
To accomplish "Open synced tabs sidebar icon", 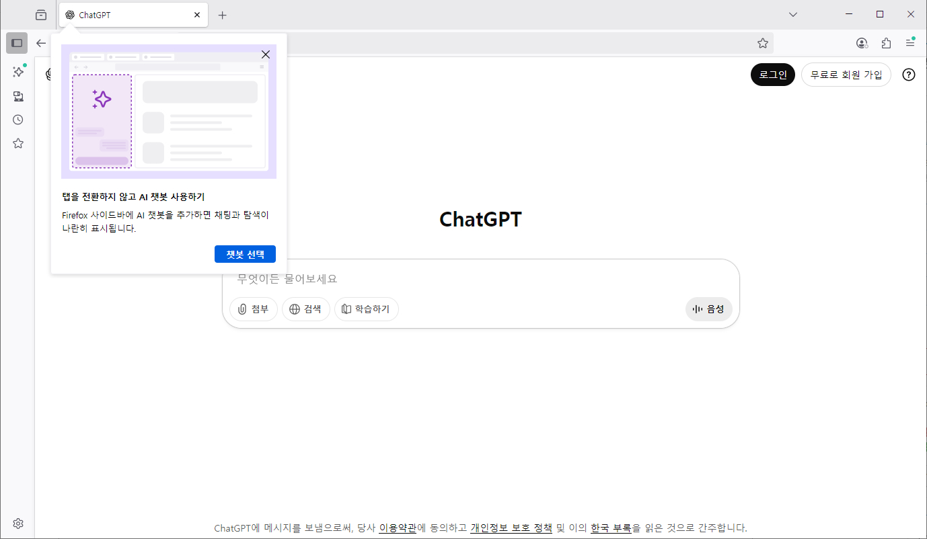I will click(x=18, y=96).
